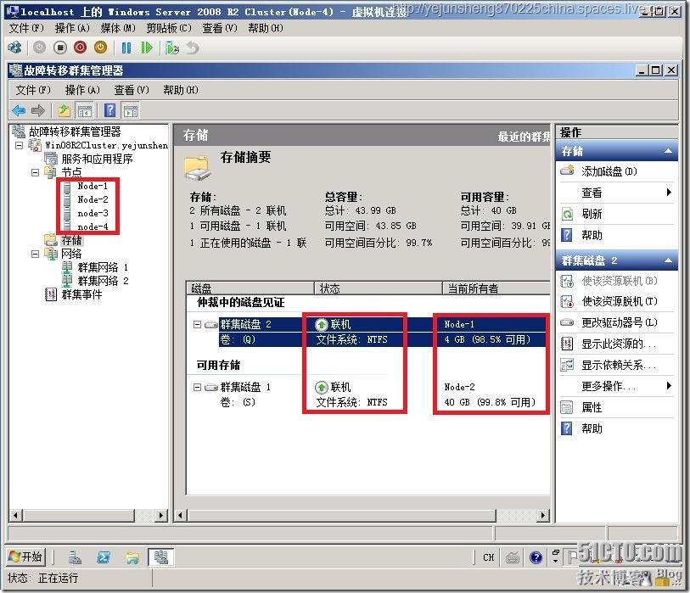Click the center pane horizontal scrollbar thumb
This screenshot has width=690, height=593.
[x=341, y=515]
